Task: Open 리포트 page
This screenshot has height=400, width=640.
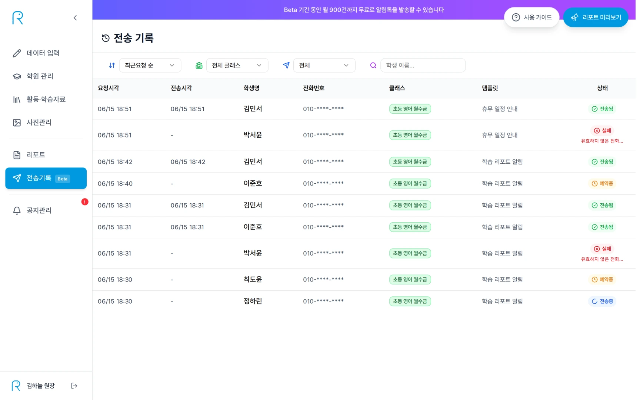Action: click(46, 155)
